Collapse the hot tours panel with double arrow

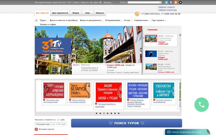[x=141, y=50]
